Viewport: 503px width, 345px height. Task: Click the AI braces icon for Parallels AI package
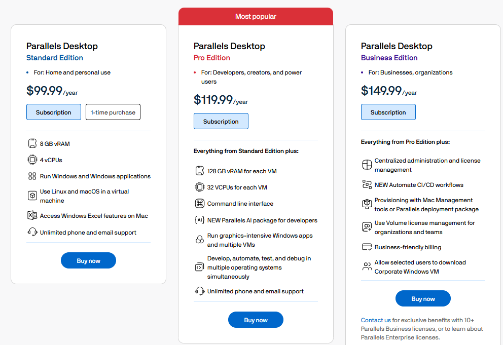[x=200, y=220]
